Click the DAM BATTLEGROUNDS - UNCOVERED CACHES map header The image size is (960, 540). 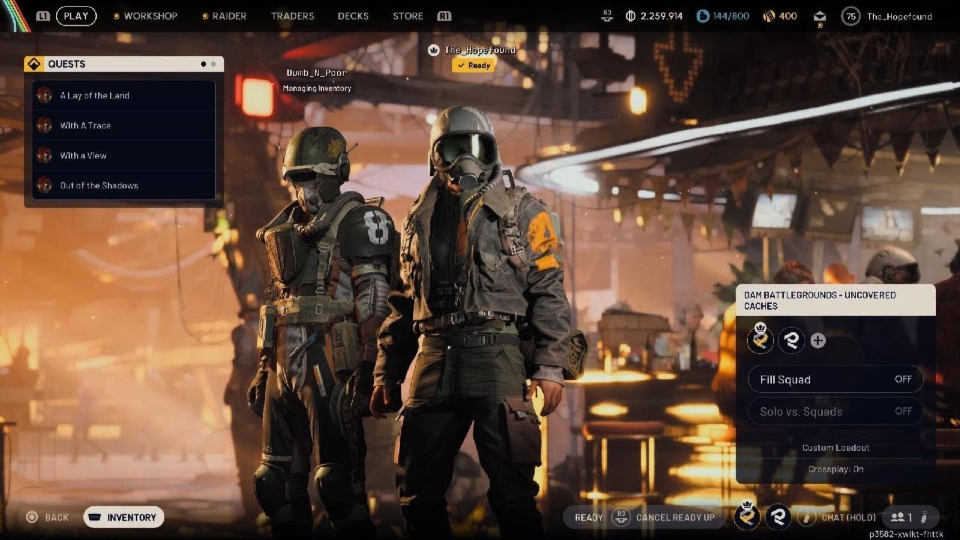pyautogui.click(x=835, y=300)
